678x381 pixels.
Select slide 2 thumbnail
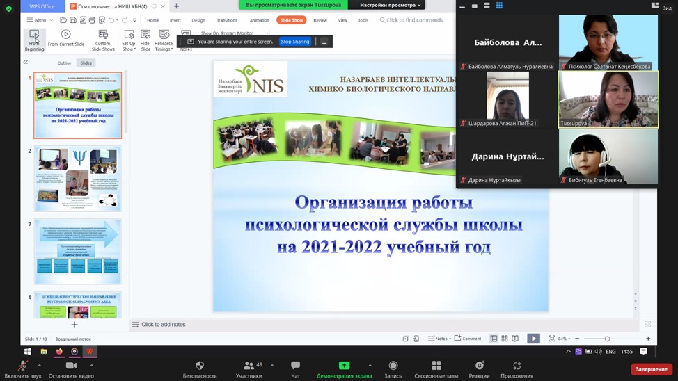77,179
